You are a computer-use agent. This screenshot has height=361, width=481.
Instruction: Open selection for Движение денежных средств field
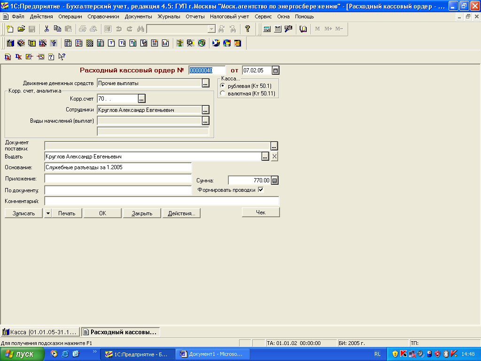pyautogui.click(x=206, y=83)
